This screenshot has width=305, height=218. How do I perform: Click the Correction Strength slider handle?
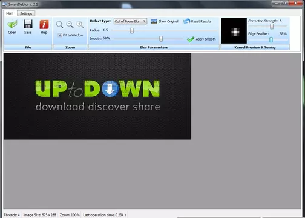pyautogui.click(x=272, y=26)
